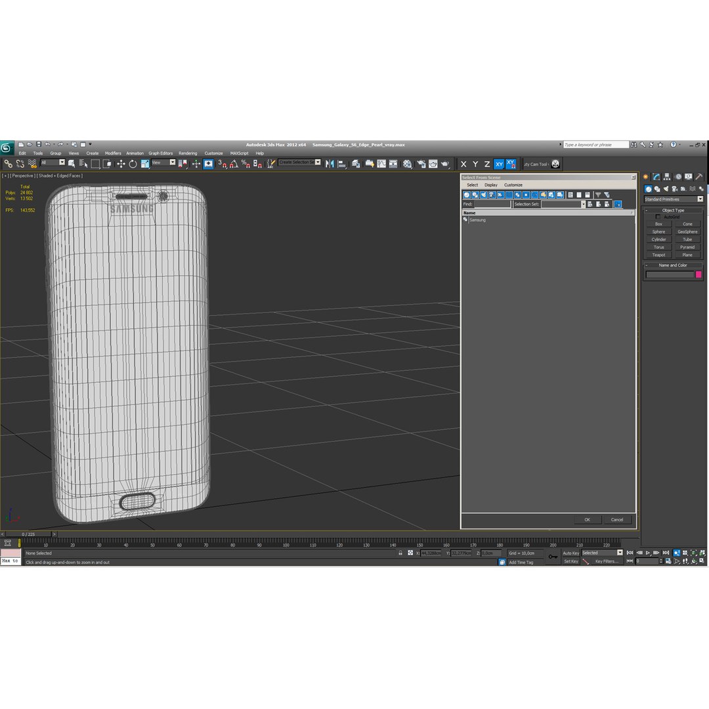Viewport: 709px width, 709px height.
Task: Click Cancel in Select From Scene dialog
Action: click(616, 519)
